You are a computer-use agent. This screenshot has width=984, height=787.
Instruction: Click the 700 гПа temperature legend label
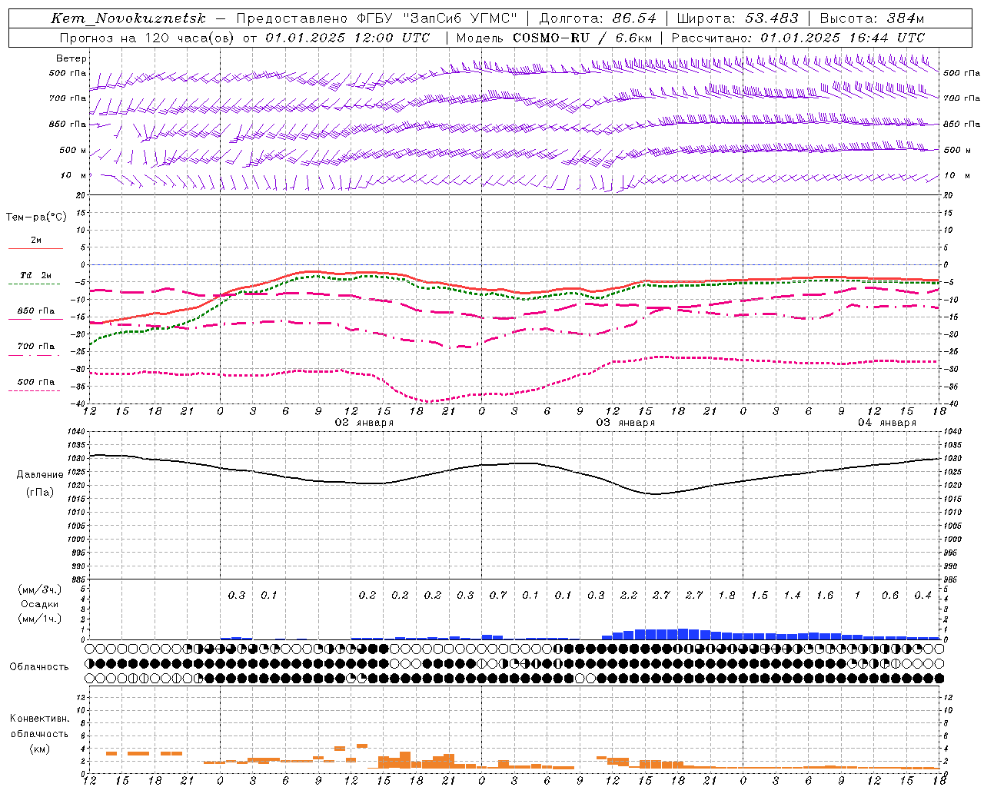point(36,347)
